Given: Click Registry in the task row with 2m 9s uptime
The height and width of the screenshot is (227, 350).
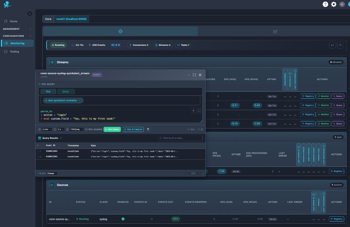Looking at the screenshot, I should 336,171.
